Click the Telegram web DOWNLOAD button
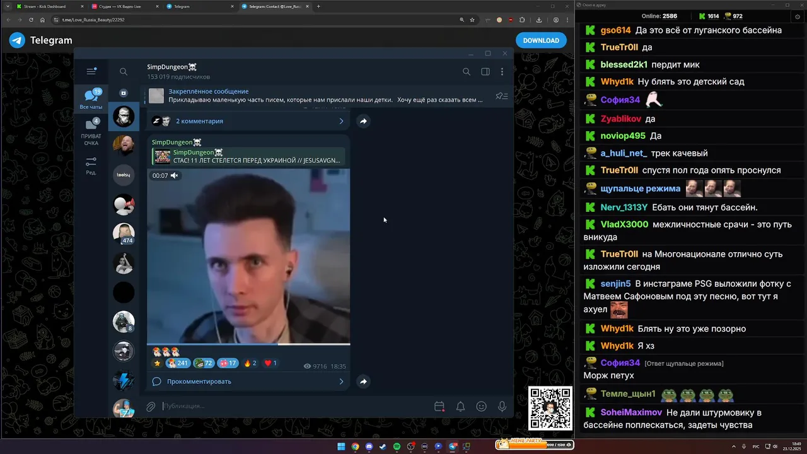807x454 pixels. click(x=541, y=40)
